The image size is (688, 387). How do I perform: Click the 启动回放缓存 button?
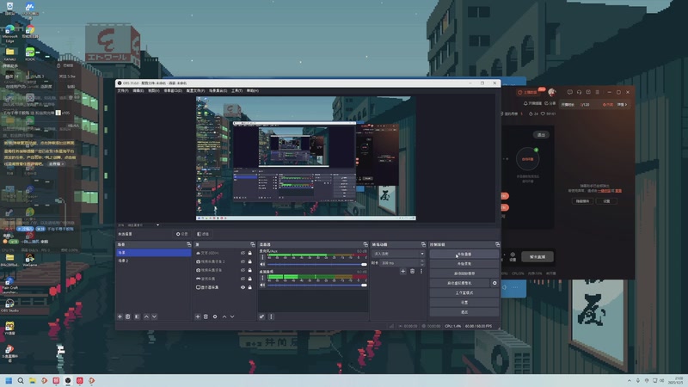click(x=464, y=273)
